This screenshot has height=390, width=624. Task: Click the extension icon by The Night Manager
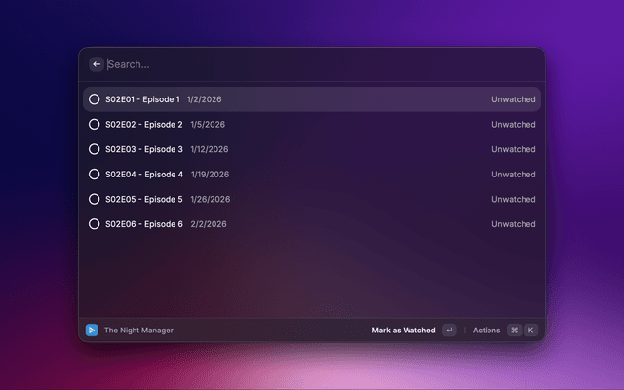[x=92, y=331]
